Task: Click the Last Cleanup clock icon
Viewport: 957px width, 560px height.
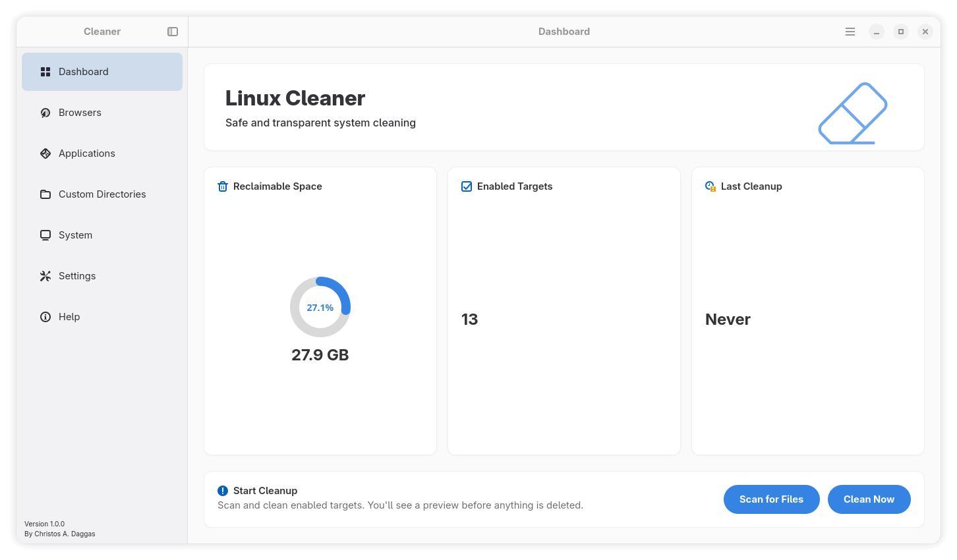Action: coord(710,186)
